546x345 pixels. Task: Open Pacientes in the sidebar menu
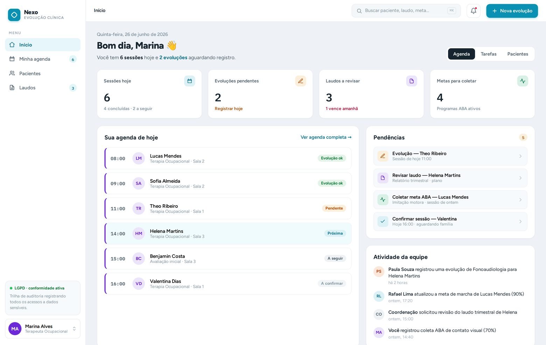(43, 73)
